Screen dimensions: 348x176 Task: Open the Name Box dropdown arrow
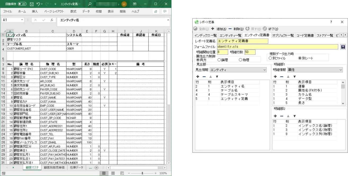22,20
